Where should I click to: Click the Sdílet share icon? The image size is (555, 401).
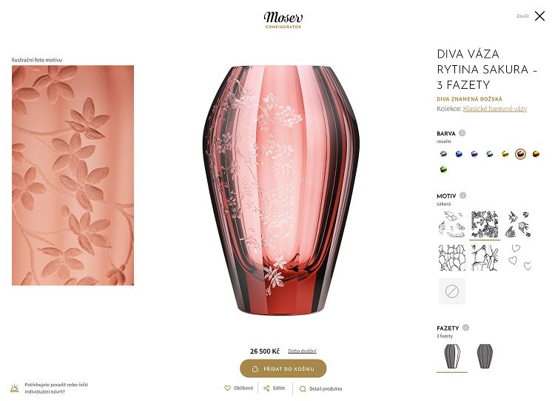coord(266,388)
